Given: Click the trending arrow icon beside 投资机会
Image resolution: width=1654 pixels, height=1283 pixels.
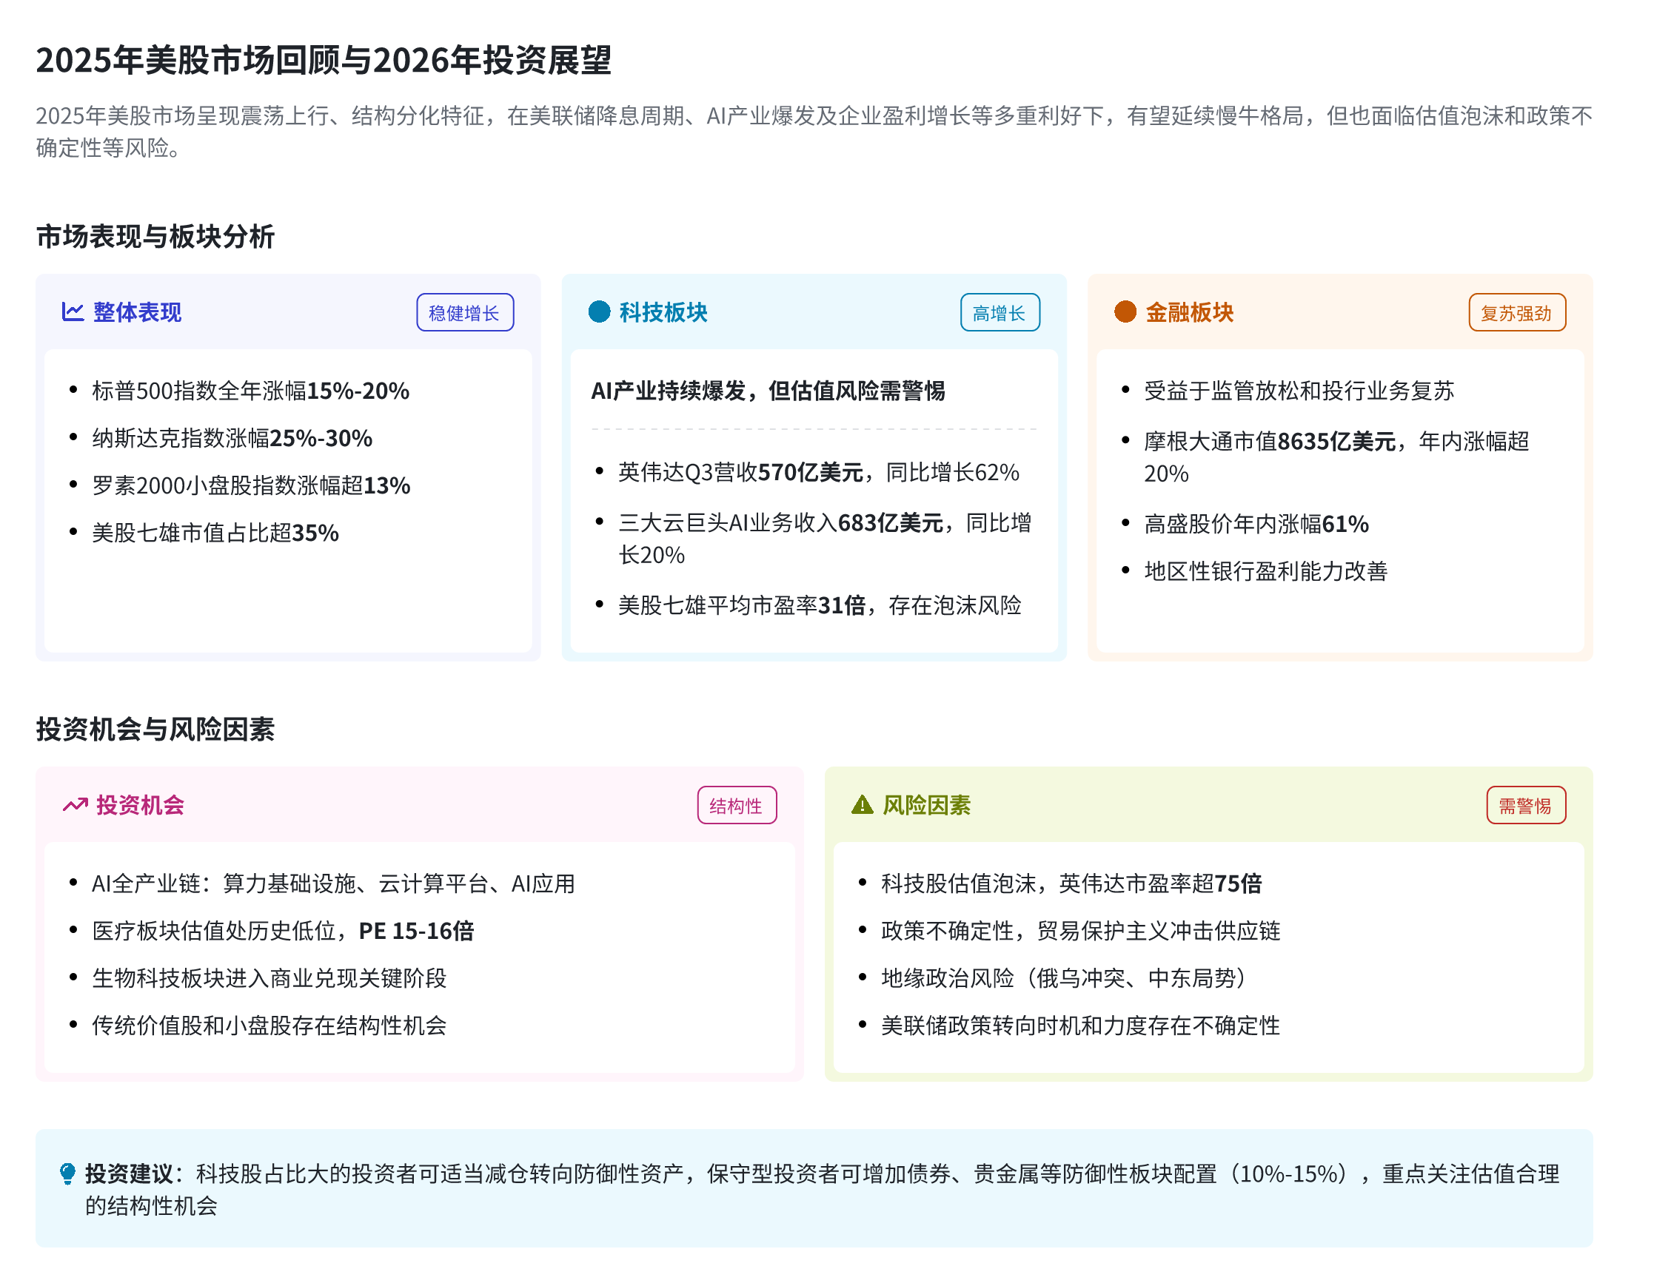Looking at the screenshot, I should click(x=75, y=805).
